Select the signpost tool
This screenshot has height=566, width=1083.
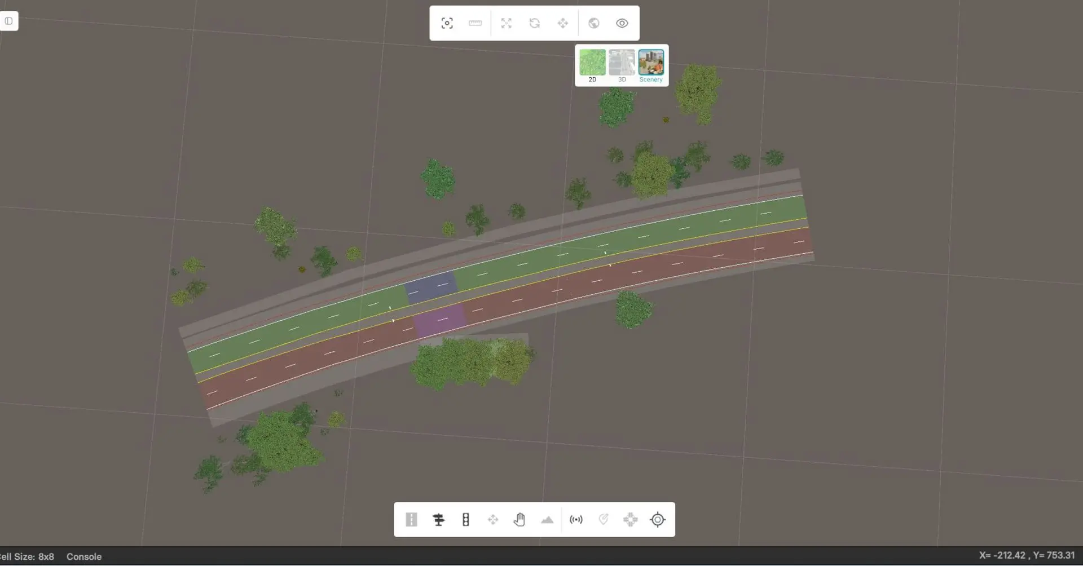(x=438, y=519)
